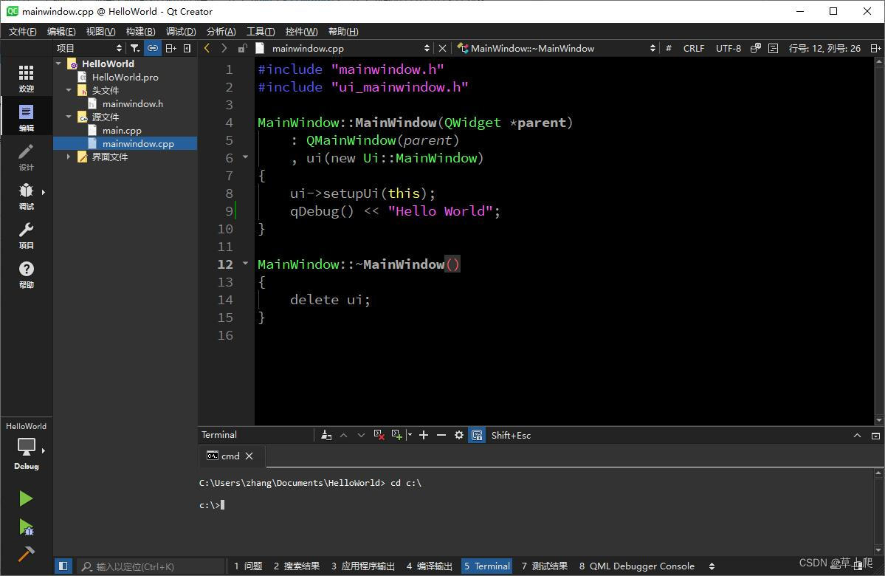
Task: Switch to the 4 编译输出 panel tab
Action: coord(429,566)
